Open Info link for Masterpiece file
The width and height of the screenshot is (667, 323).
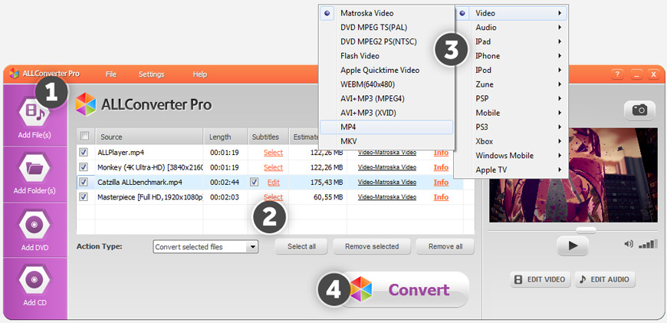coord(441,197)
